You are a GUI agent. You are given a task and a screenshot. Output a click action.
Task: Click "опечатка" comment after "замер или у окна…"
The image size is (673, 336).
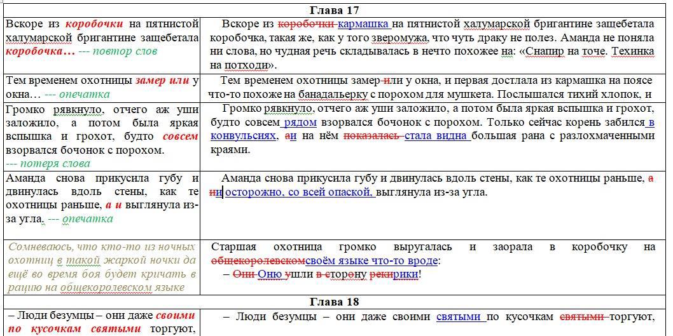[84, 94]
